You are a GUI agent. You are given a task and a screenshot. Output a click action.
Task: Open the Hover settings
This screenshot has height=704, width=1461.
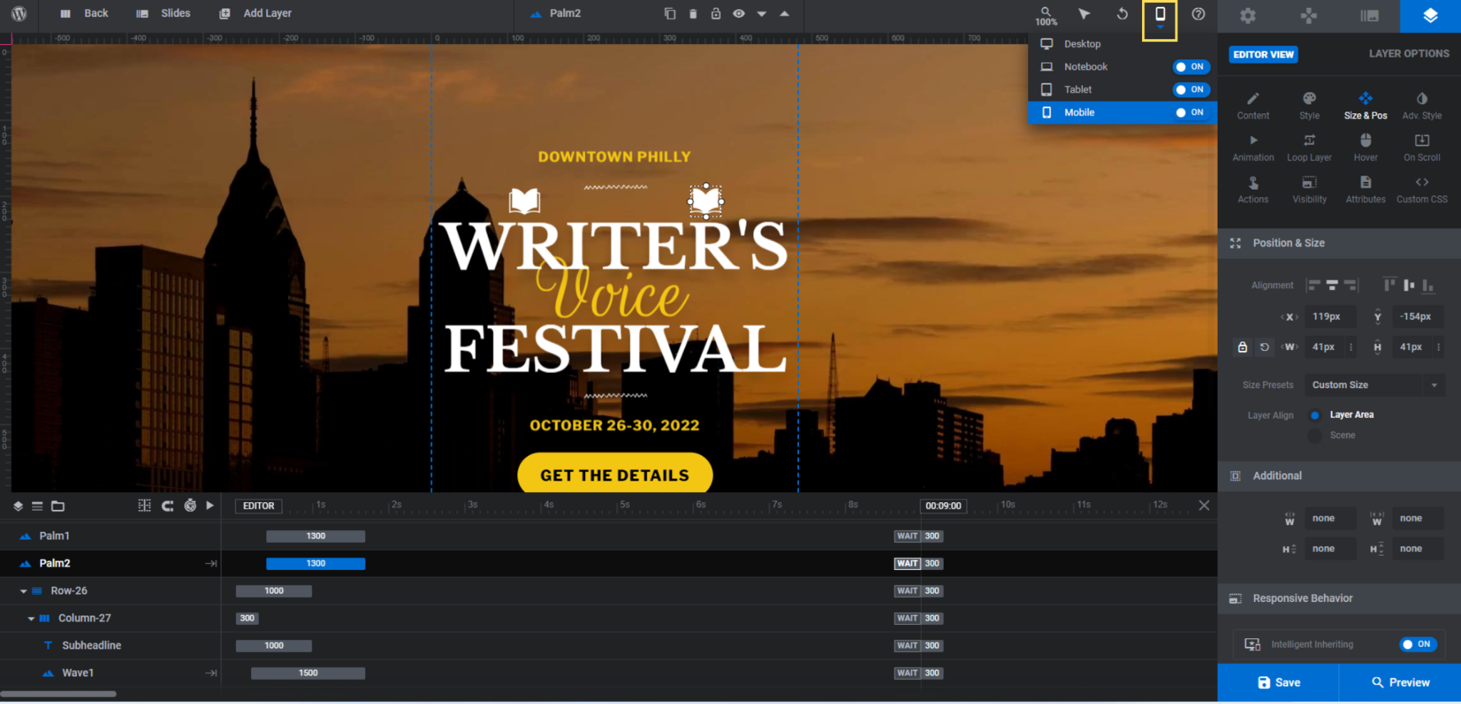[x=1365, y=148]
